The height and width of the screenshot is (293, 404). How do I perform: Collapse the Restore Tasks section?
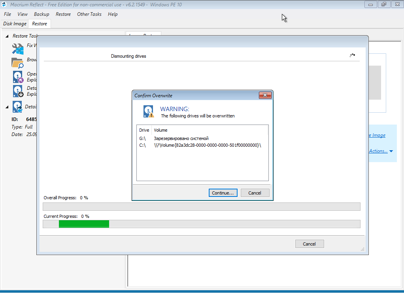click(7, 36)
